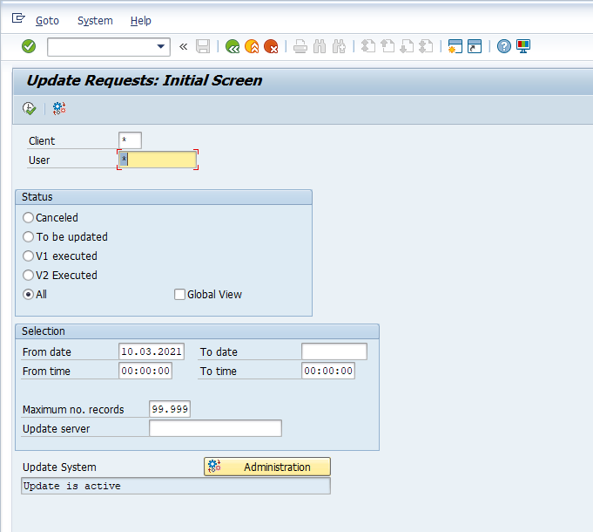The height and width of the screenshot is (532, 593).
Task: Open the System menu
Action: pos(95,20)
